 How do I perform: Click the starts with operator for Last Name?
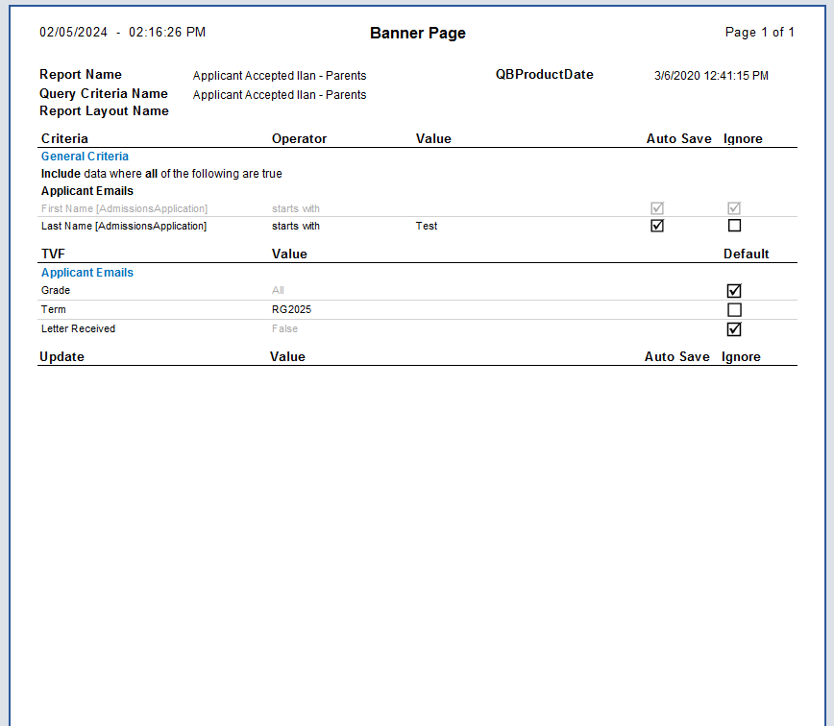(x=296, y=226)
